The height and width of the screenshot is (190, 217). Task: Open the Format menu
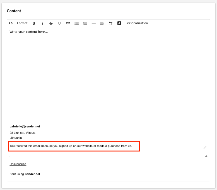(x=22, y=23)
